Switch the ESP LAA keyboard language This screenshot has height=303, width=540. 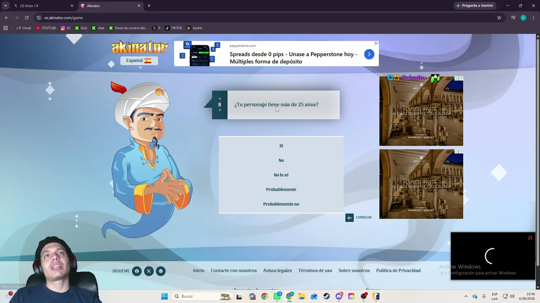494,296
